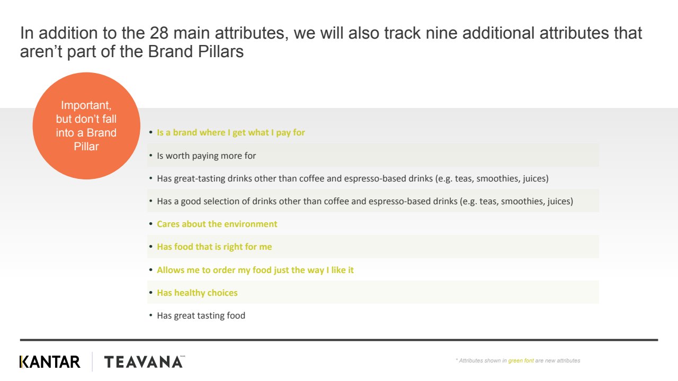Click the vertical separator between the logos
The height and width of the screenshot is (381, 678).
(93, 362)
